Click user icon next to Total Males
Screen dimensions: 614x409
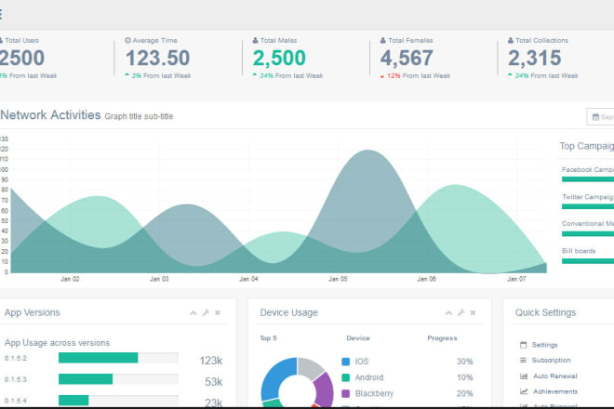[255, 40]
